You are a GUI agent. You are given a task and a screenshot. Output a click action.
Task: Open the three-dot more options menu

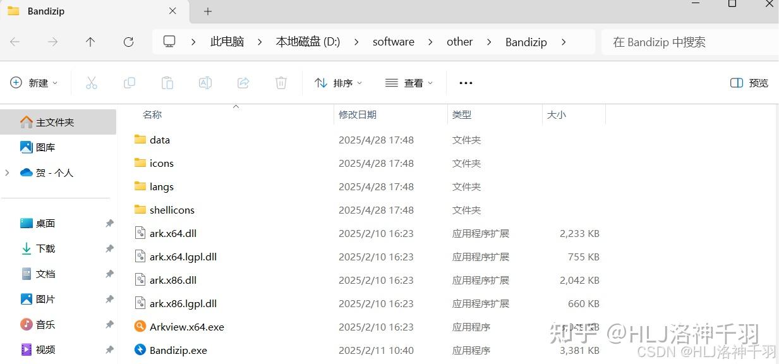click(466, 83)
